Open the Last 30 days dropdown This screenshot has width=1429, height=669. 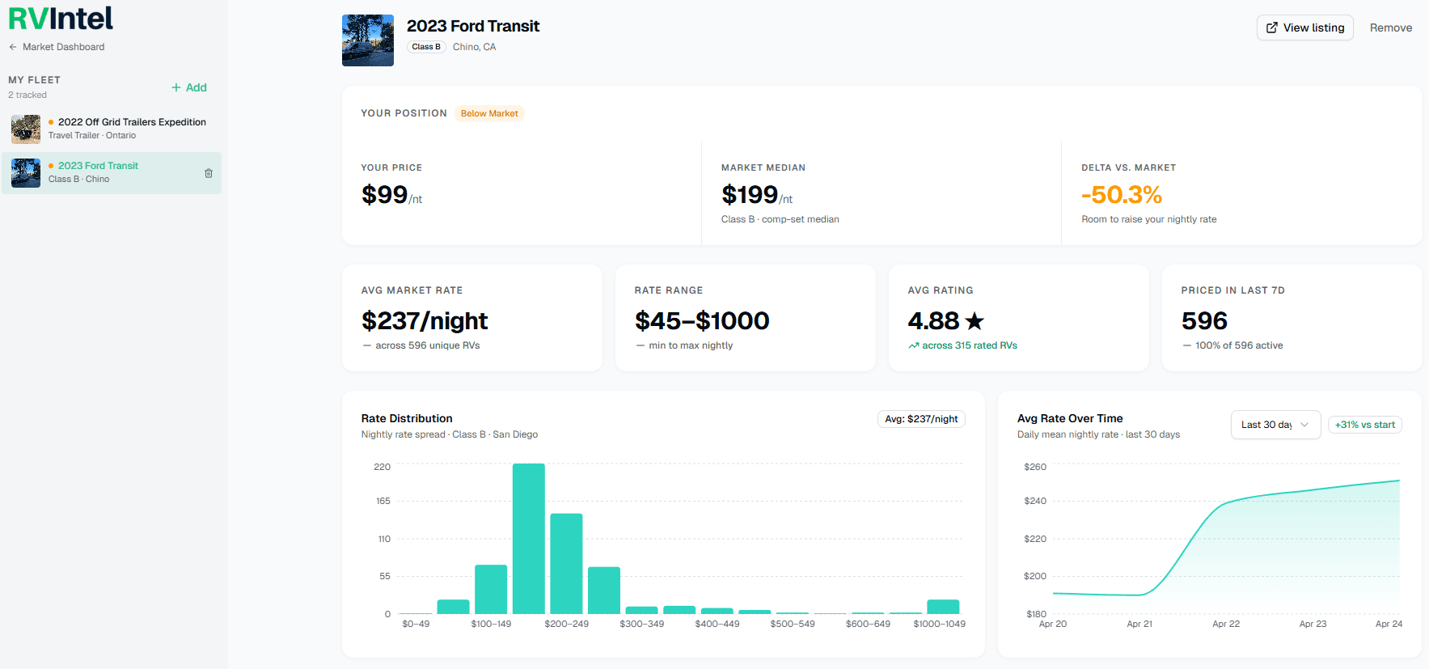[1275, 425]
